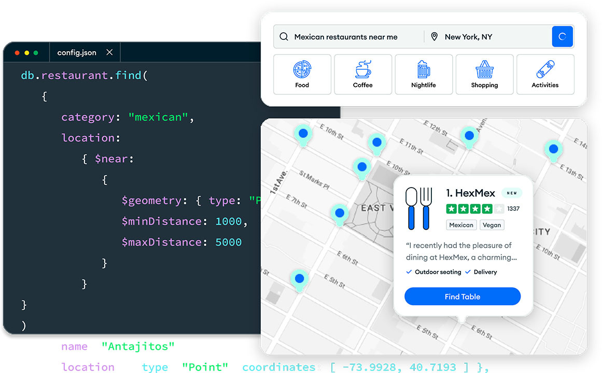Viewport: 602px width, 373px height.
Task: Click the "Point" type value
Action: tap(205, 367)
